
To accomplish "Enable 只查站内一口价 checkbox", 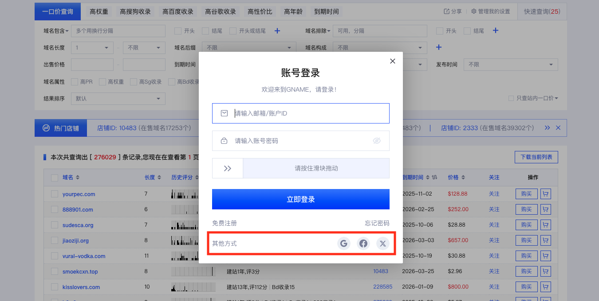I will 511,98.
